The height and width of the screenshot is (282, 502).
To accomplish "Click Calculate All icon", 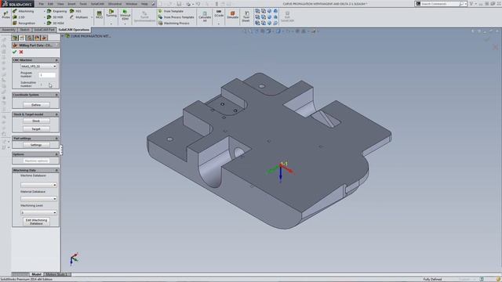I will pos(205,16).
